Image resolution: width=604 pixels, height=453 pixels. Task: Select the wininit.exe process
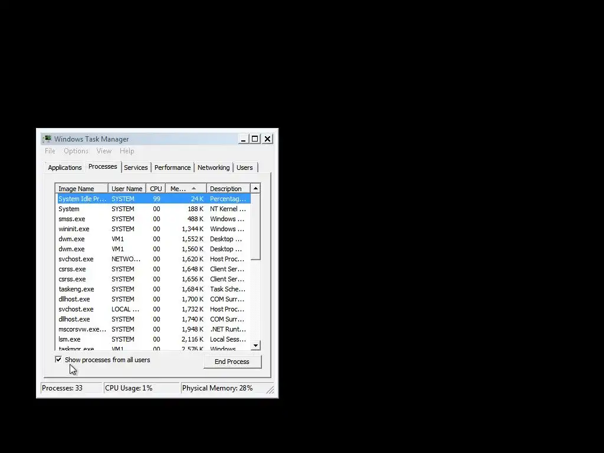point(153,229)
